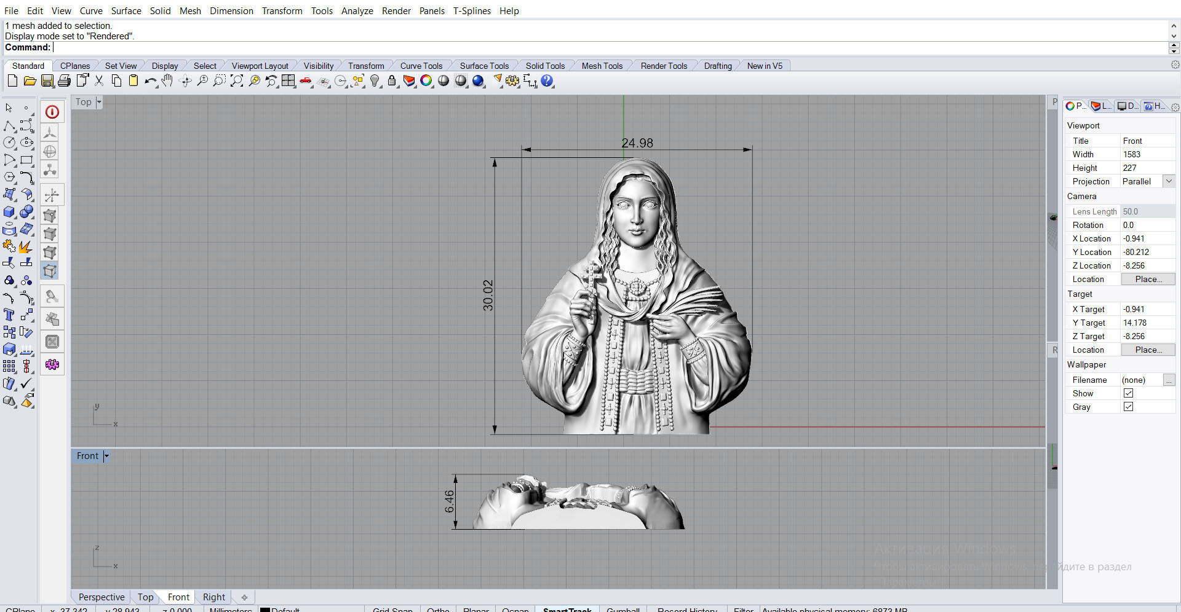Select the Rectangle tool in sidebar
This screenshot has height=612, width=1181.
pos(26,160)
